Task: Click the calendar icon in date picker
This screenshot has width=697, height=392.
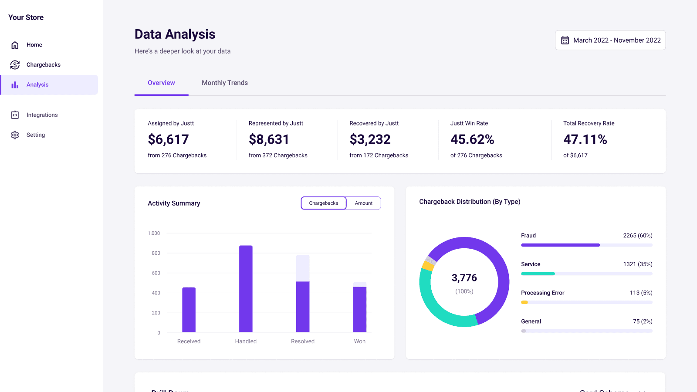Action: [x=565, y=41]
